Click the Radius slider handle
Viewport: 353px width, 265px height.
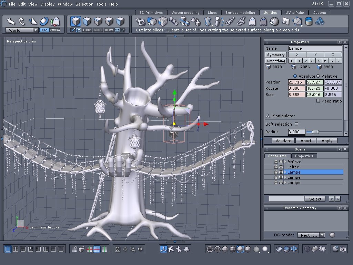(315, 132)
